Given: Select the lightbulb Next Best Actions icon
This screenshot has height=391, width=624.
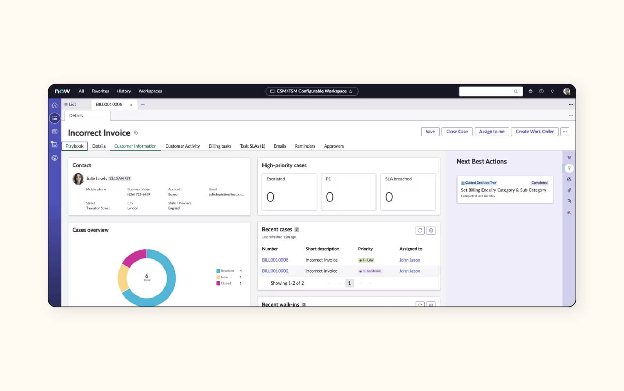Looking at the screenshot, I should click(569, 168).
